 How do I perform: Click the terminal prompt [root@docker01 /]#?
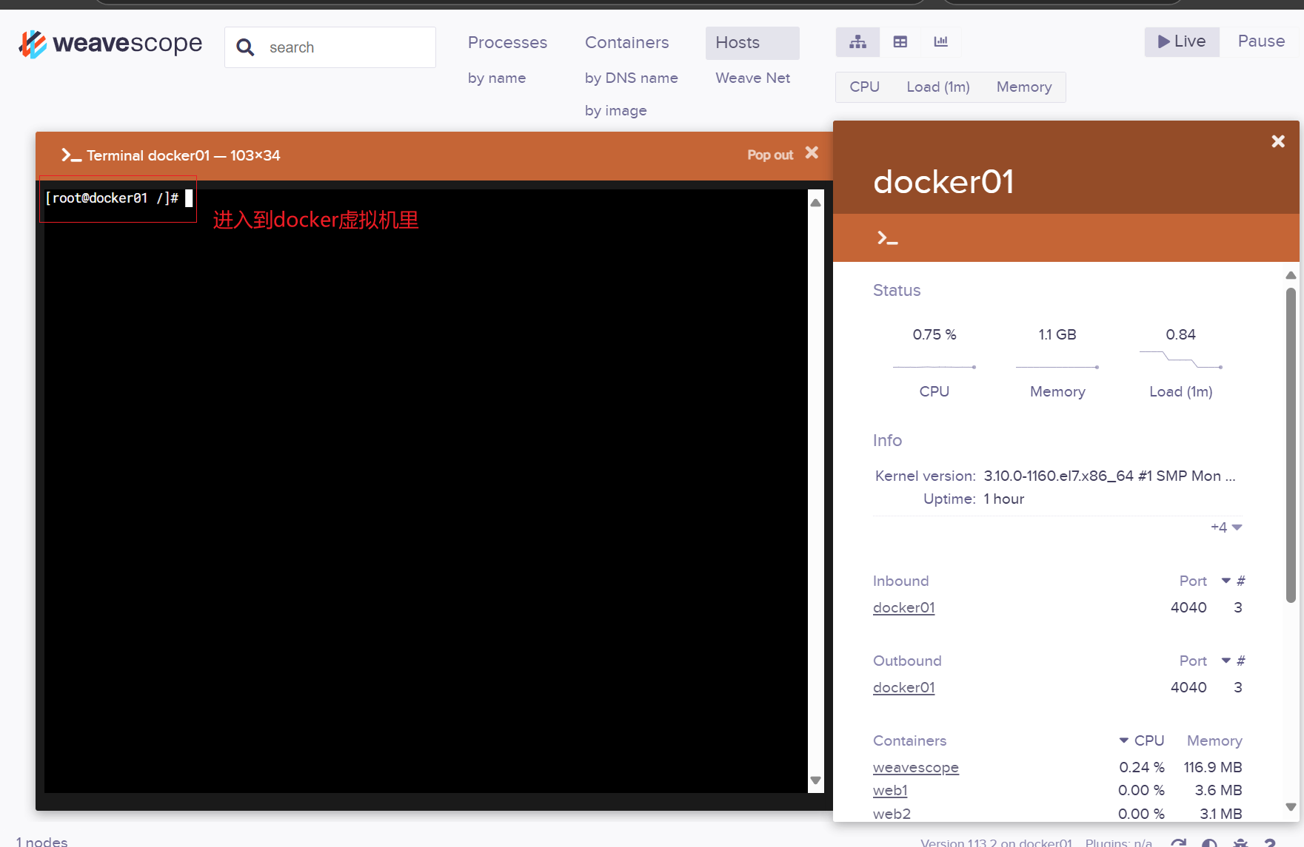(x=112, y=198)
